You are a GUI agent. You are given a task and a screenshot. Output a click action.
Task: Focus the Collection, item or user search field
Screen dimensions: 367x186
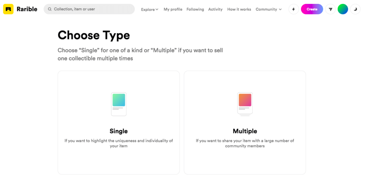coord(91,9)
